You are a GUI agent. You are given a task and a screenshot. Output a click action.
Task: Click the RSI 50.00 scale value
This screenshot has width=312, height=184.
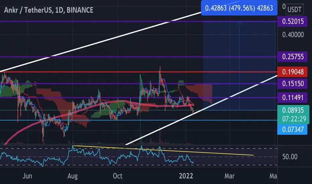coord(290,157)
